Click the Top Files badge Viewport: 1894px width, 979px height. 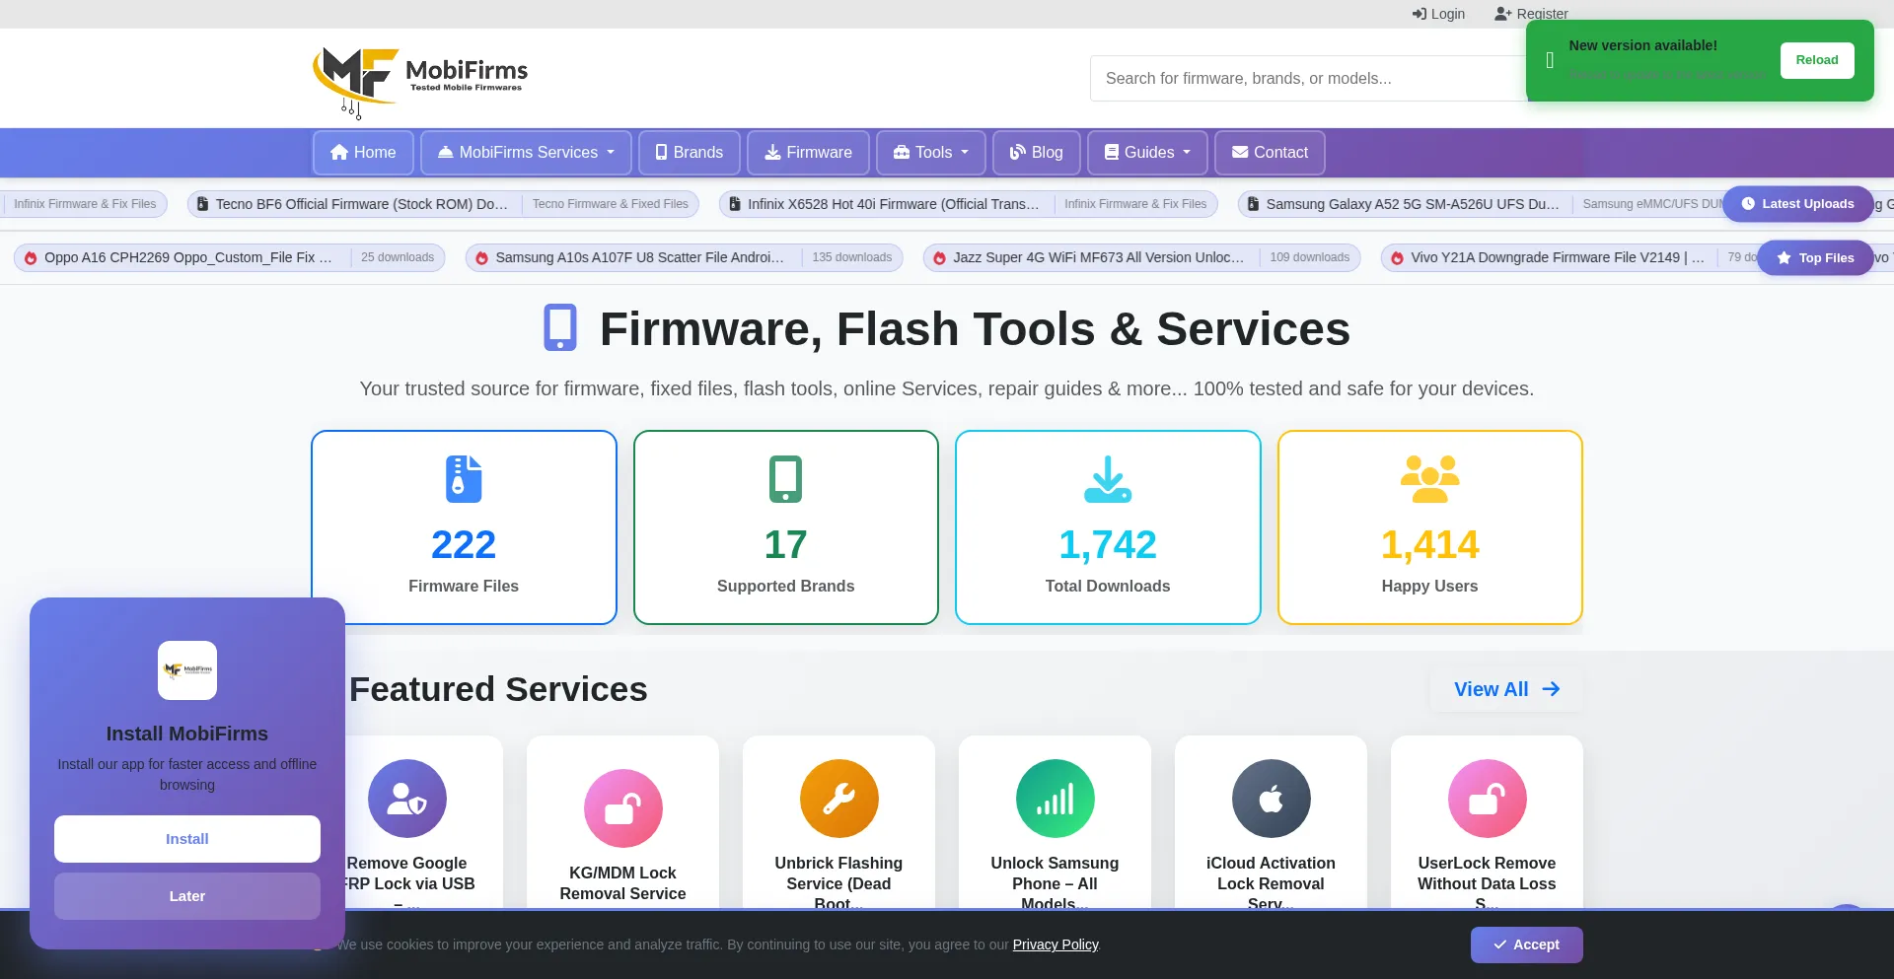pyautogui.click(x=1815, y=258)
